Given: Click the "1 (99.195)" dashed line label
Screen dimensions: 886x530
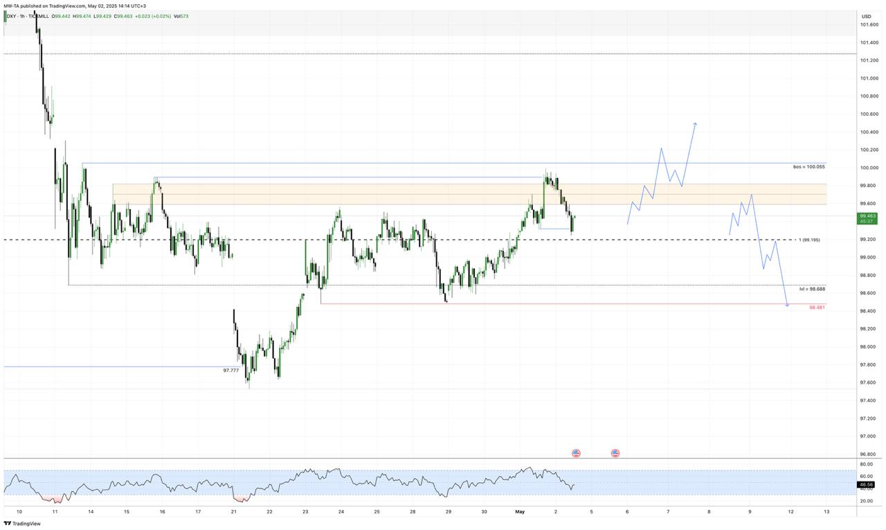Looking at the screenshot, I should [x=809, y=240].
